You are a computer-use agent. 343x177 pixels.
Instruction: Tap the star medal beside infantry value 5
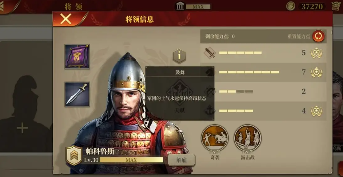click(x=316, y=53)
